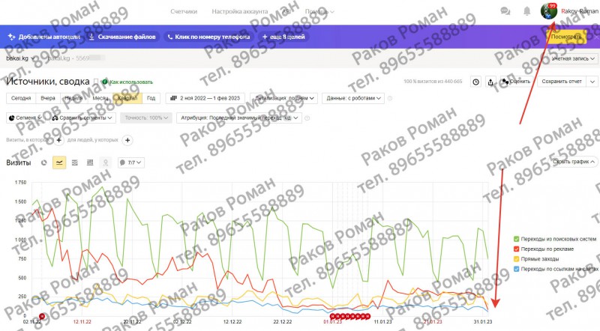600x331 pixels.
Task: Select the Квартал period tab
Action: pos(127,98)
